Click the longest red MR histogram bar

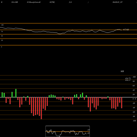click(x=41, y=108)
